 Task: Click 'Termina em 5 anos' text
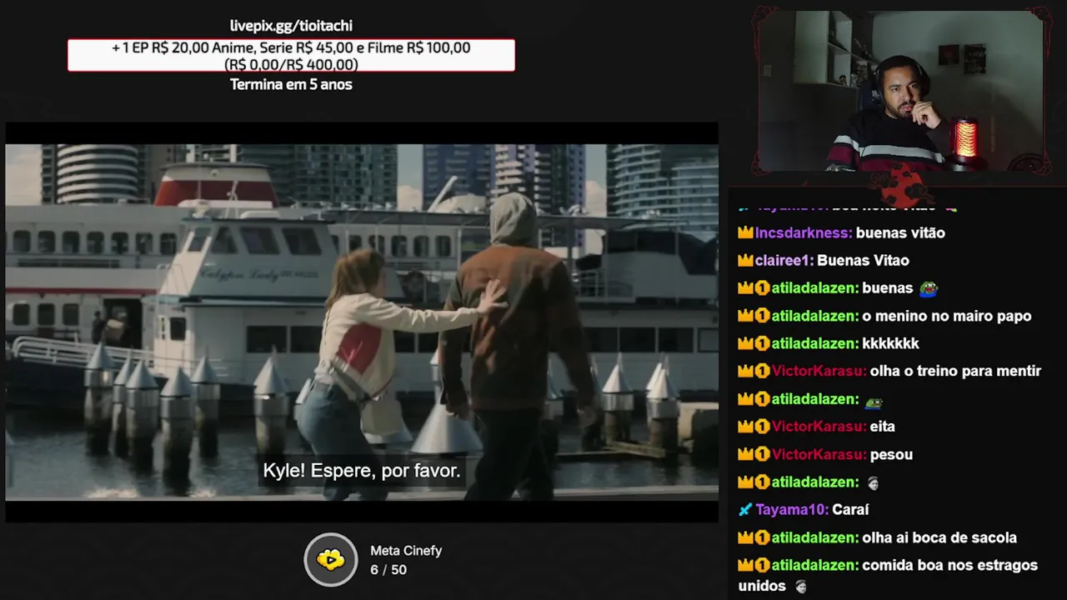pos(291,84)
